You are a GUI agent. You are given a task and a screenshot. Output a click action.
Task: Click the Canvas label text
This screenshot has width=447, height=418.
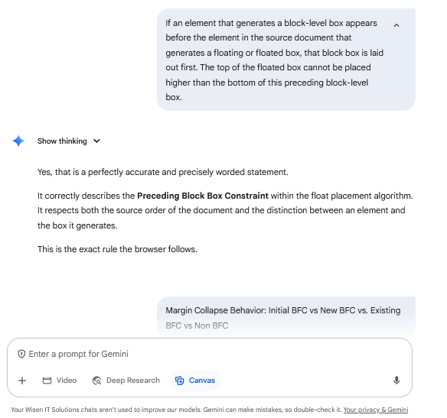pos(202,381)
